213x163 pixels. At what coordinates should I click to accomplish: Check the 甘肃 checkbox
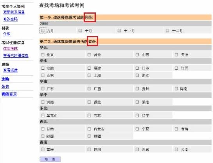click(43, 129)
